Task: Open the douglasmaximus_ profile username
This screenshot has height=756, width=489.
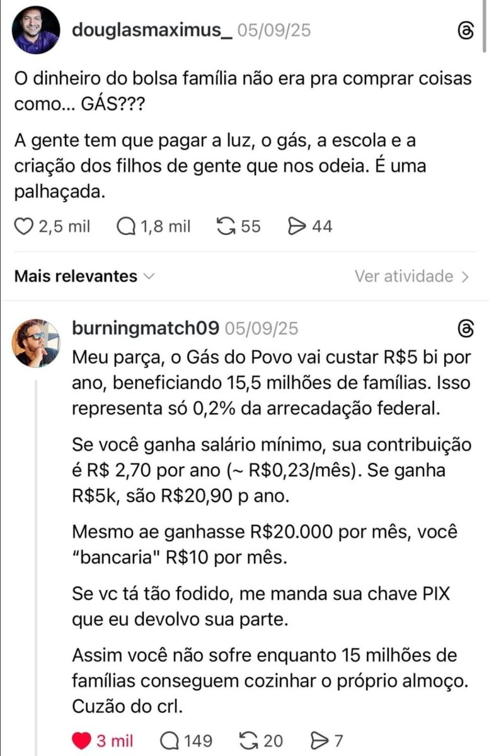Action: pos(152,30)
